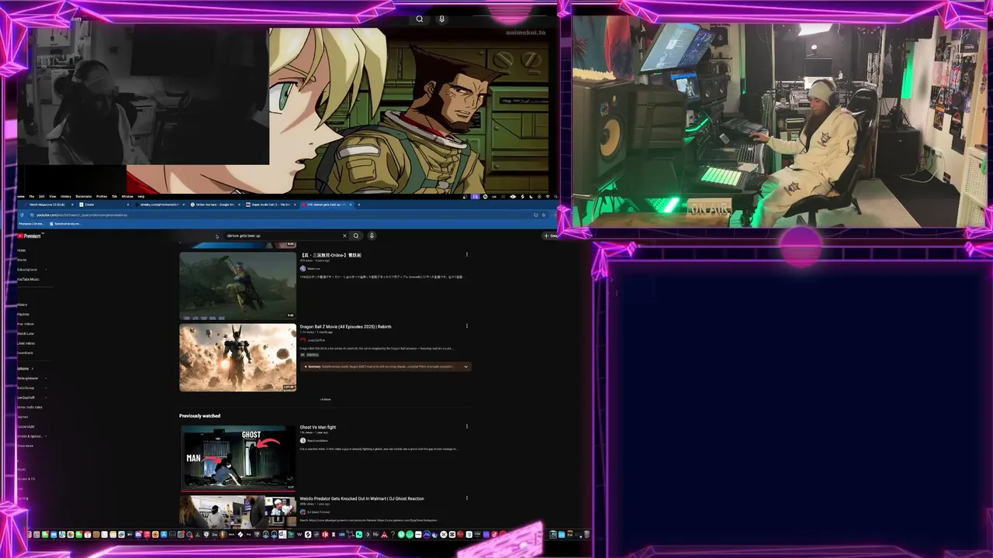Viewport: 993px width, 558px height.
Task: Click the Wi-Fi icon in the macOS menu bar
Action: click(x=548, y=196)
